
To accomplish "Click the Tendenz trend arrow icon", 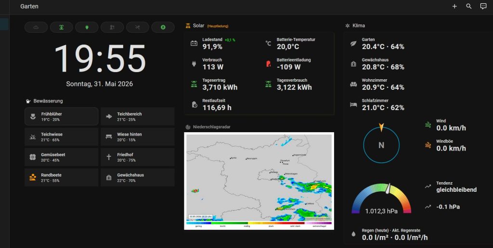I will tap(428, 186).
